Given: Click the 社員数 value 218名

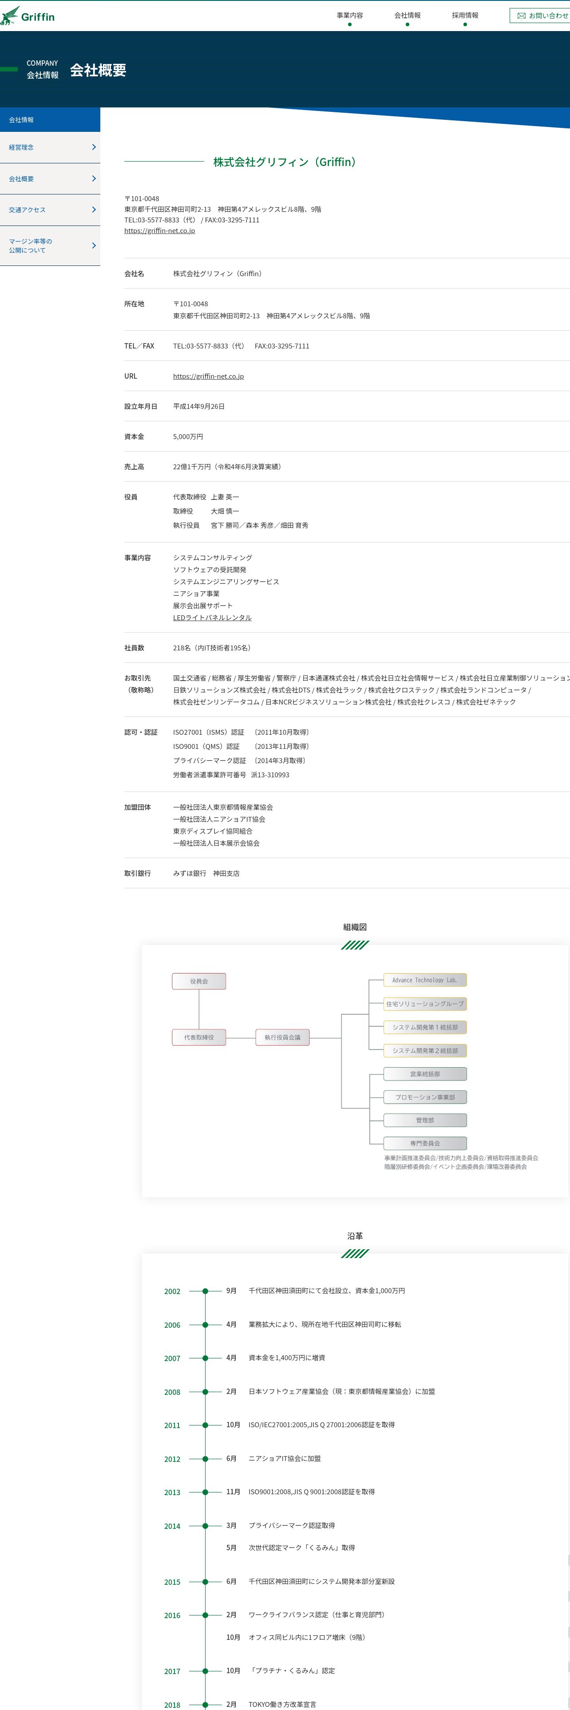Looking at the screenshot, I should [x=214, y=649].
